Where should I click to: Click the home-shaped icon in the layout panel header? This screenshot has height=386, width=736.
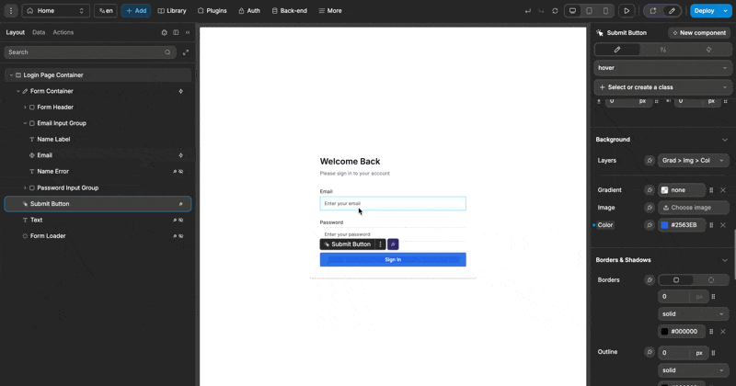165,32
